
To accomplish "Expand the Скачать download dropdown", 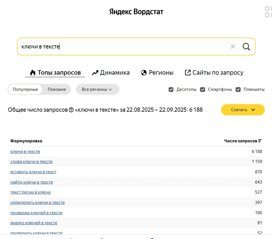I will pos(243,110).
